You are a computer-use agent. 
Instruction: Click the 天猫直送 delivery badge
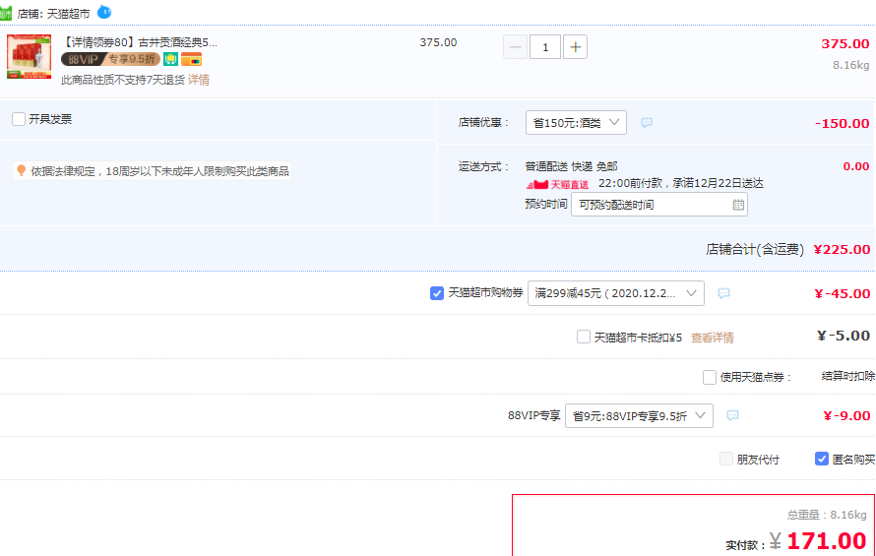[x=557, y=184]
